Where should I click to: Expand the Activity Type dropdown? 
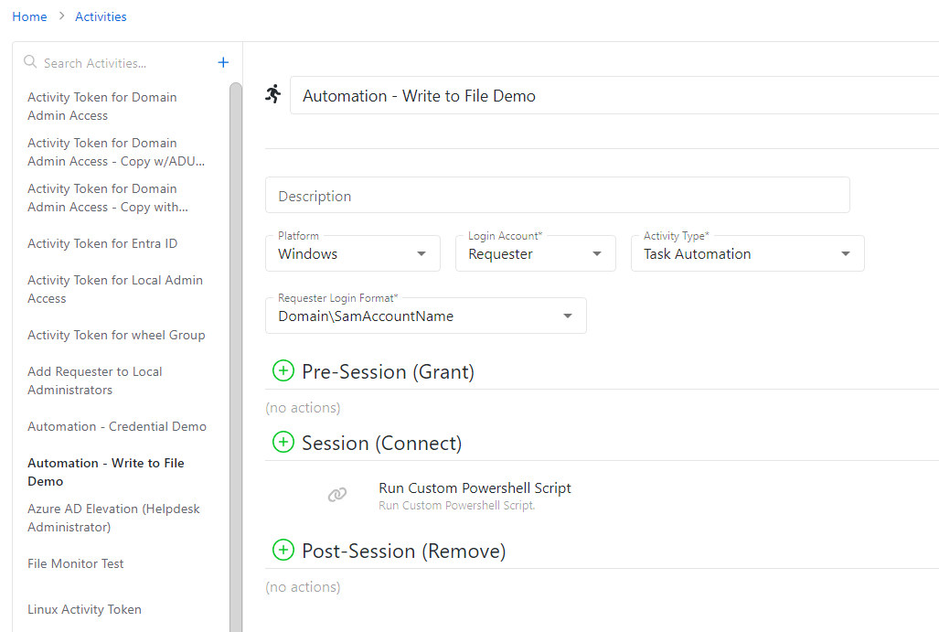pyautogui.click(x=747, y=253)
